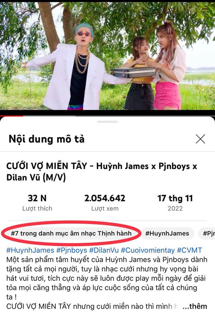Open the #HuynhJames hashtag link in description
Screen dimensions: 215x319
pyautogui.click(x=30, y=250)
